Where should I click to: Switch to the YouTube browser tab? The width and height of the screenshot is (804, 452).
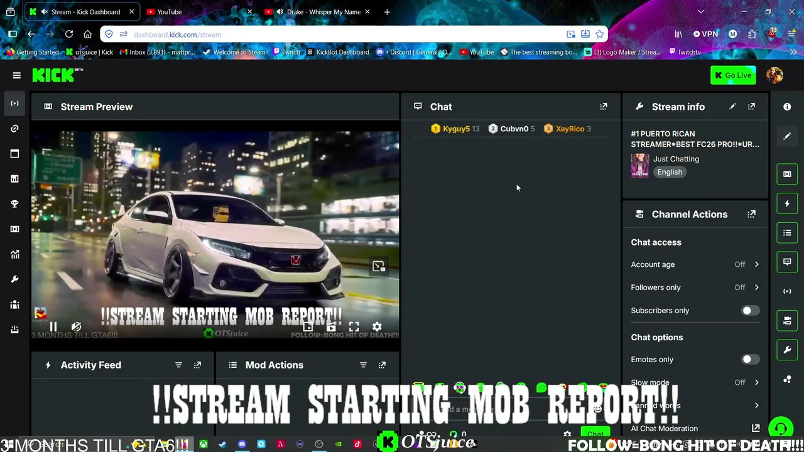199,12
